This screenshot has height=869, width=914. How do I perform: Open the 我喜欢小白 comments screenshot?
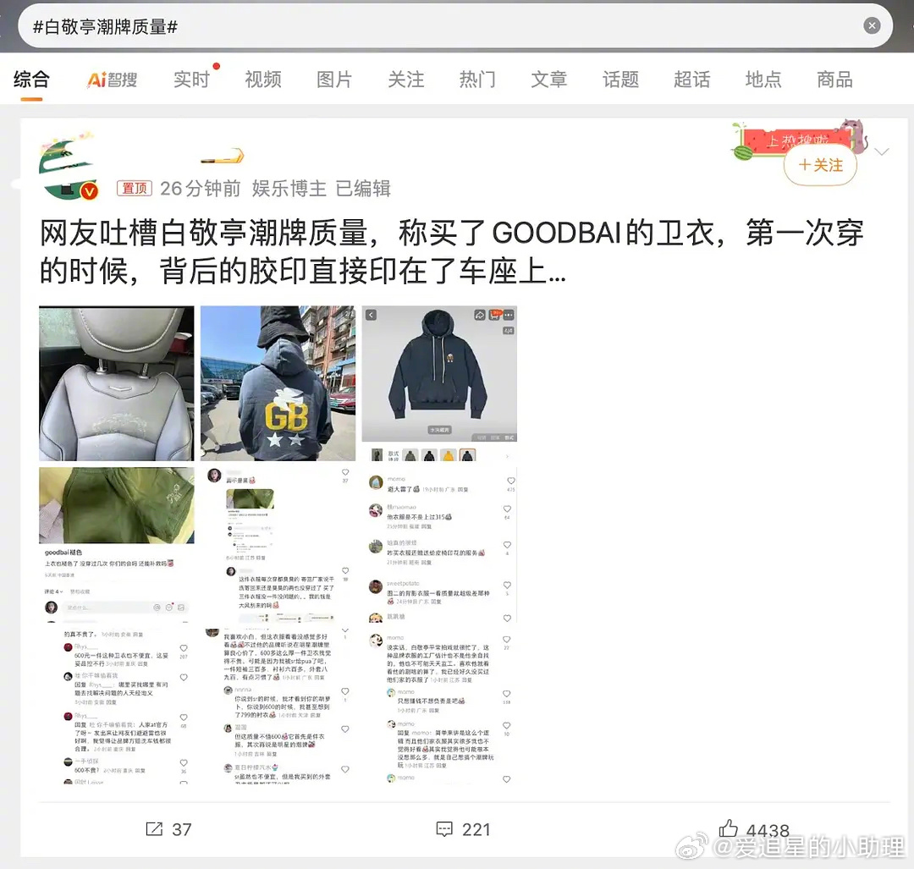click(x=278, y=706)
